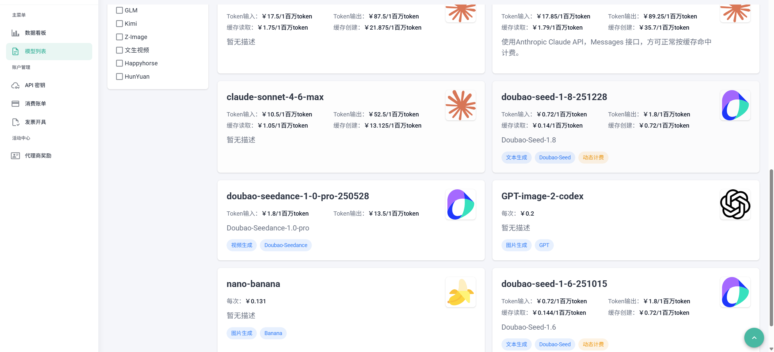Click 动态计费 tag on doubao-seed-1-8-251228
This screenshot has width=774, height=352.
coord(593,158)
